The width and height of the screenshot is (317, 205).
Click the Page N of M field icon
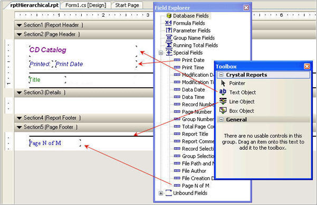click(177, 186)
